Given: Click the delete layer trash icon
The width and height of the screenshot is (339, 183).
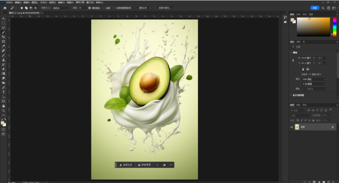Looking at the screenshot, I should [333, 181].
